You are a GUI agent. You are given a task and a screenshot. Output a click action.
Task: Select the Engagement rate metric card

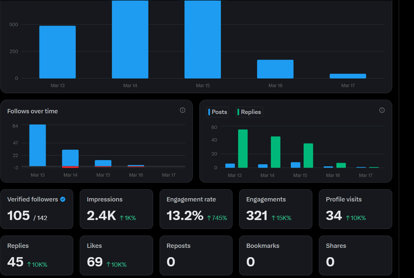click(x=196, y=209)
